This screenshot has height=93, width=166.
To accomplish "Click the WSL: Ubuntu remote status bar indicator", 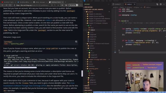I will 88,92.
